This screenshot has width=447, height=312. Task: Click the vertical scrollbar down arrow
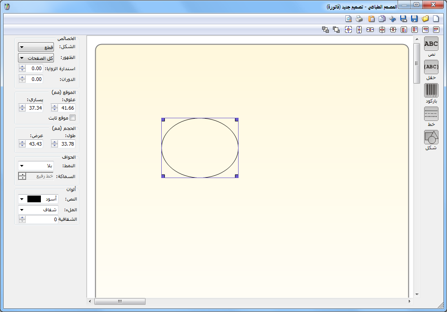417,294
